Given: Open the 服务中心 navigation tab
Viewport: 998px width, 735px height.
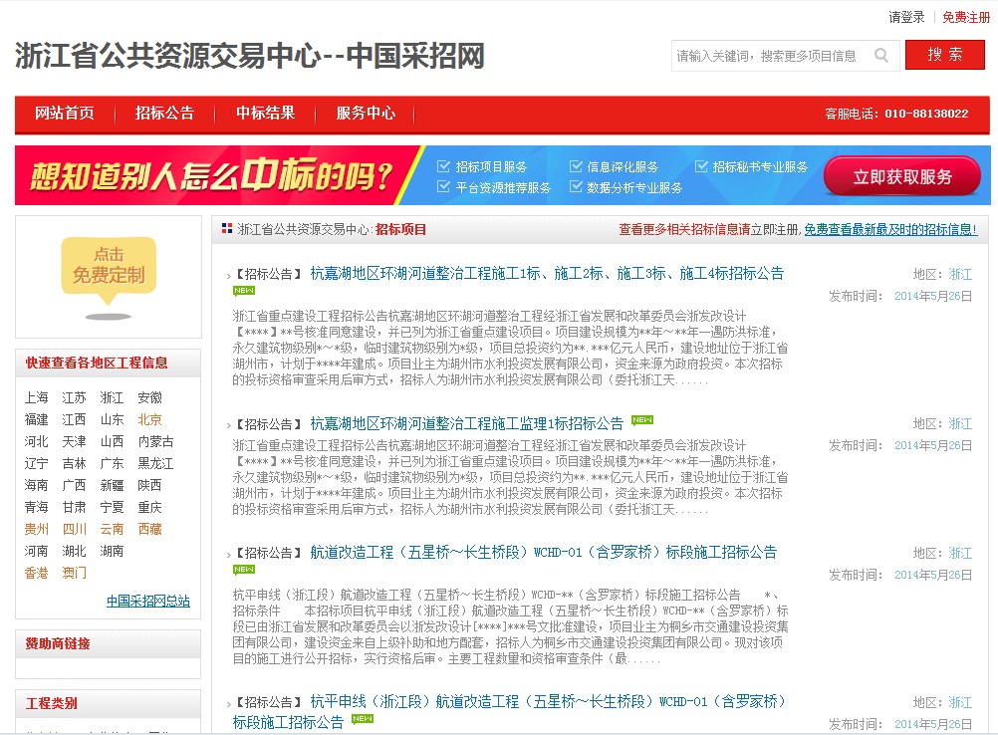Looking at the screenshot, I should (366, 114).
